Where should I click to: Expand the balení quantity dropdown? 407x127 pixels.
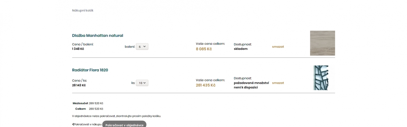142,47
